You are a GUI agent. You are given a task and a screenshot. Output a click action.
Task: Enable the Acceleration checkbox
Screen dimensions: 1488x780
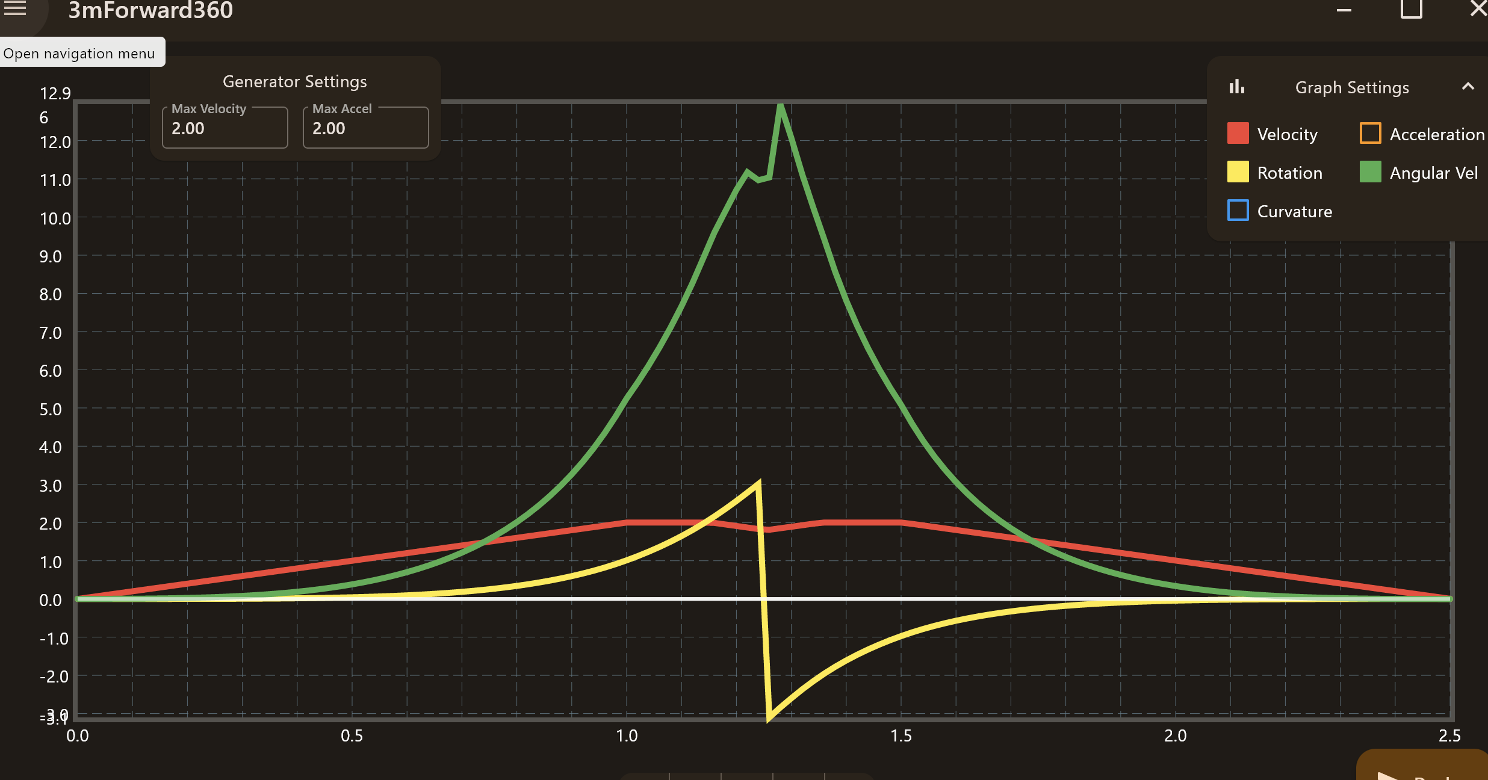click(x=1370, y=133)
